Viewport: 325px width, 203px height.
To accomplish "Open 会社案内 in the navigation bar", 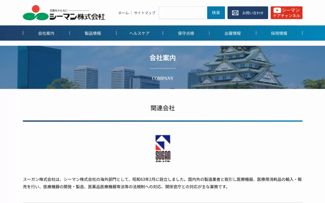I will click(46, 33).
